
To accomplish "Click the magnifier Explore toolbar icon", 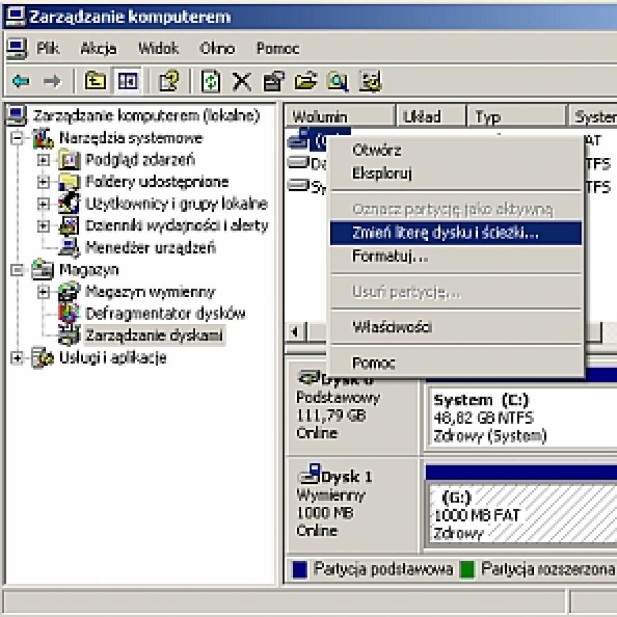I will 337,81.
